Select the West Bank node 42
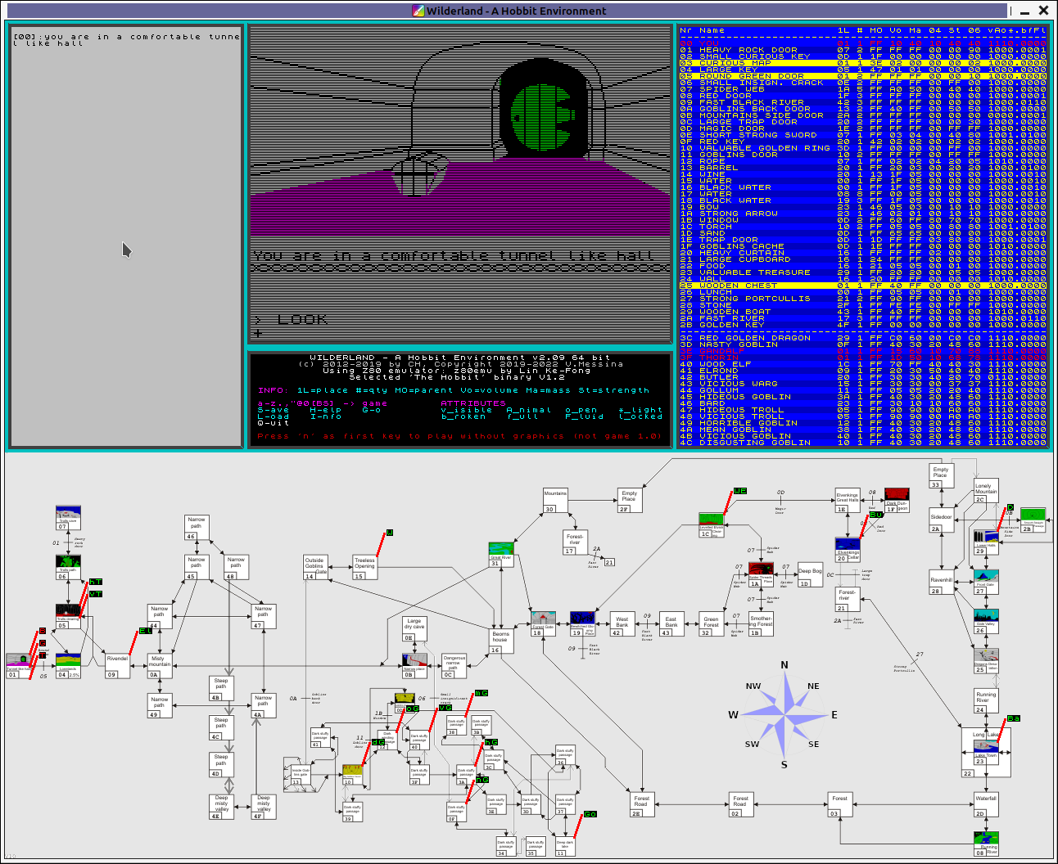 pos(622,623)
